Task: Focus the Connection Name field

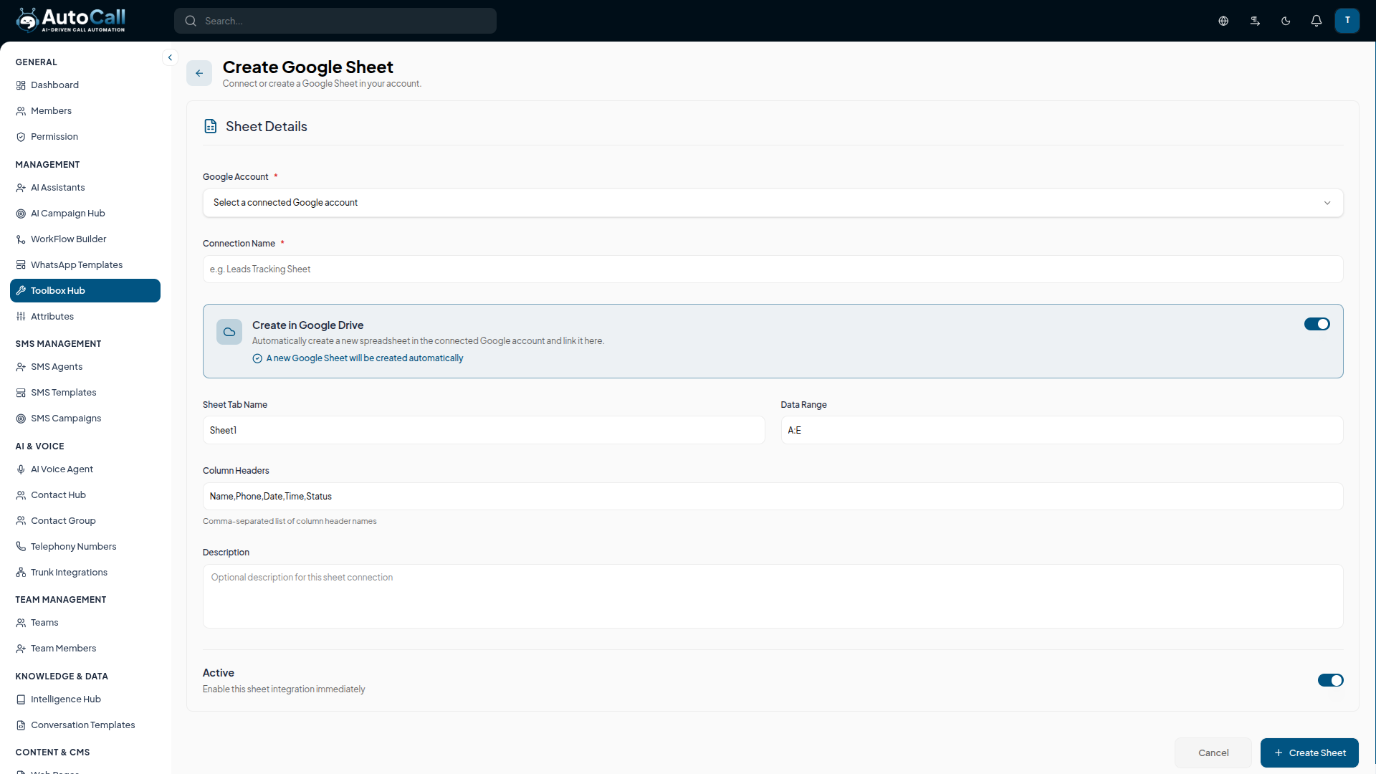Action: point(773,269)
